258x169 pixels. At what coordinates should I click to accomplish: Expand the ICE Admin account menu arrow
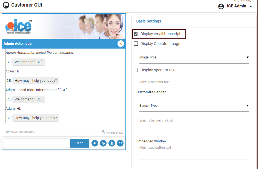pyautogui.click(x=251, y=7)
